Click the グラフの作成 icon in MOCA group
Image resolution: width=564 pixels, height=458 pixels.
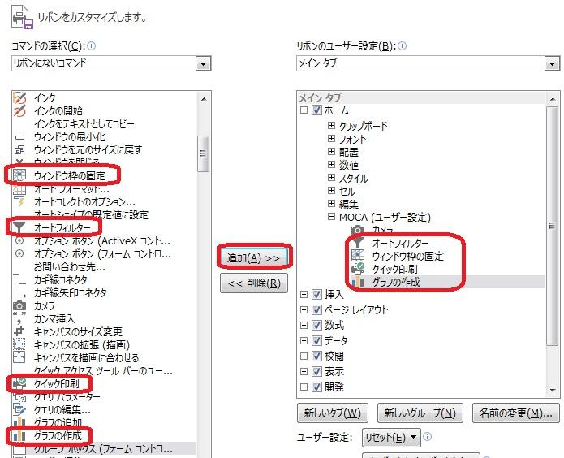358,282
